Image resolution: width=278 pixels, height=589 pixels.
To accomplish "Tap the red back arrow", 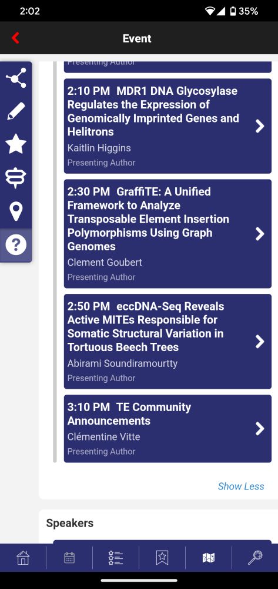I will coord(15,38).
